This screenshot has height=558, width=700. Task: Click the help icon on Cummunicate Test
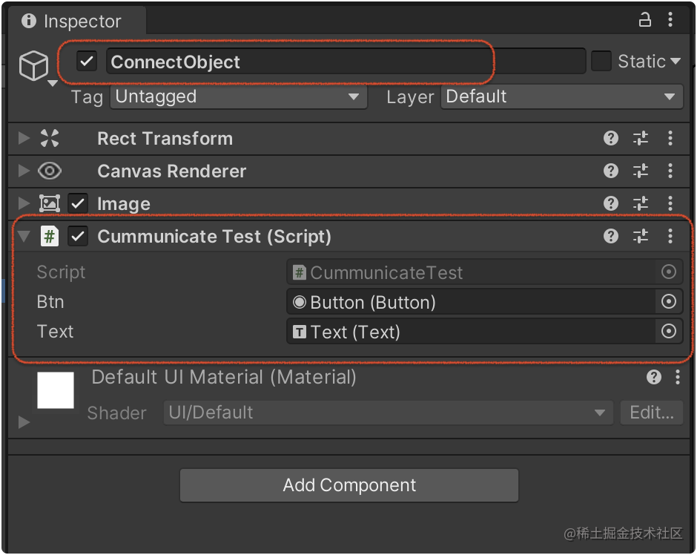pos(610,236)
